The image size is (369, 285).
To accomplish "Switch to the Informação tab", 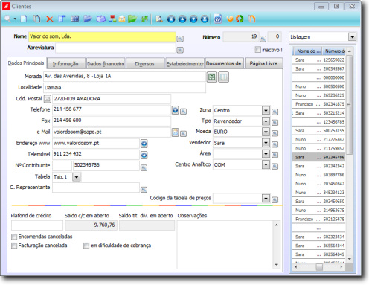I will [x=66, y=64].
